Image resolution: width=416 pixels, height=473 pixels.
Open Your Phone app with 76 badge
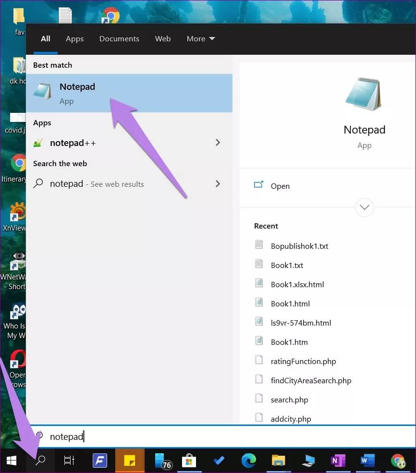pyautogui.click(x=163, y=461)
